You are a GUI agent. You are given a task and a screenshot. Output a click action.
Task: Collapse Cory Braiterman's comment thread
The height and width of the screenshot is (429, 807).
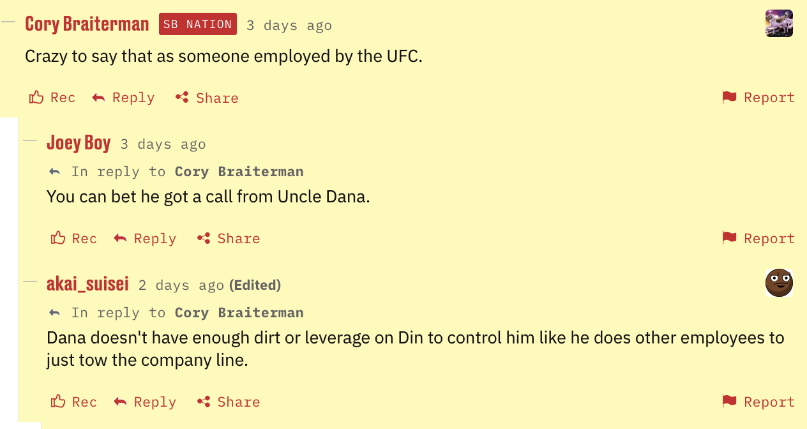coord(8,22)
